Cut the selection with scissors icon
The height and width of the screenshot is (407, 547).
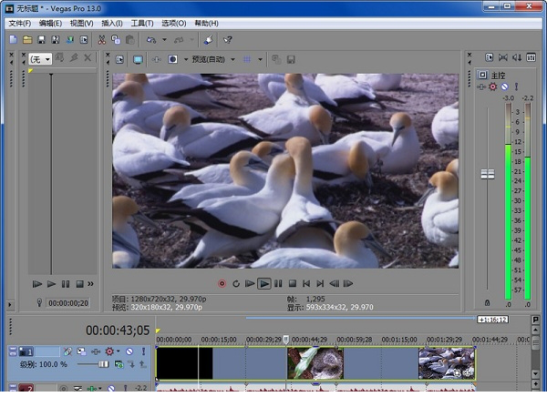pos(102,40)
